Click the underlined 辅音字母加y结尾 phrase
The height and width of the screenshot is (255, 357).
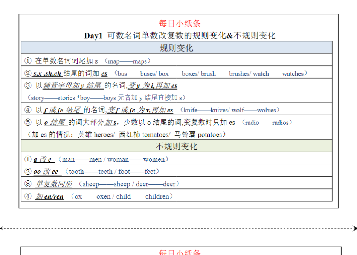click(73, 86)
